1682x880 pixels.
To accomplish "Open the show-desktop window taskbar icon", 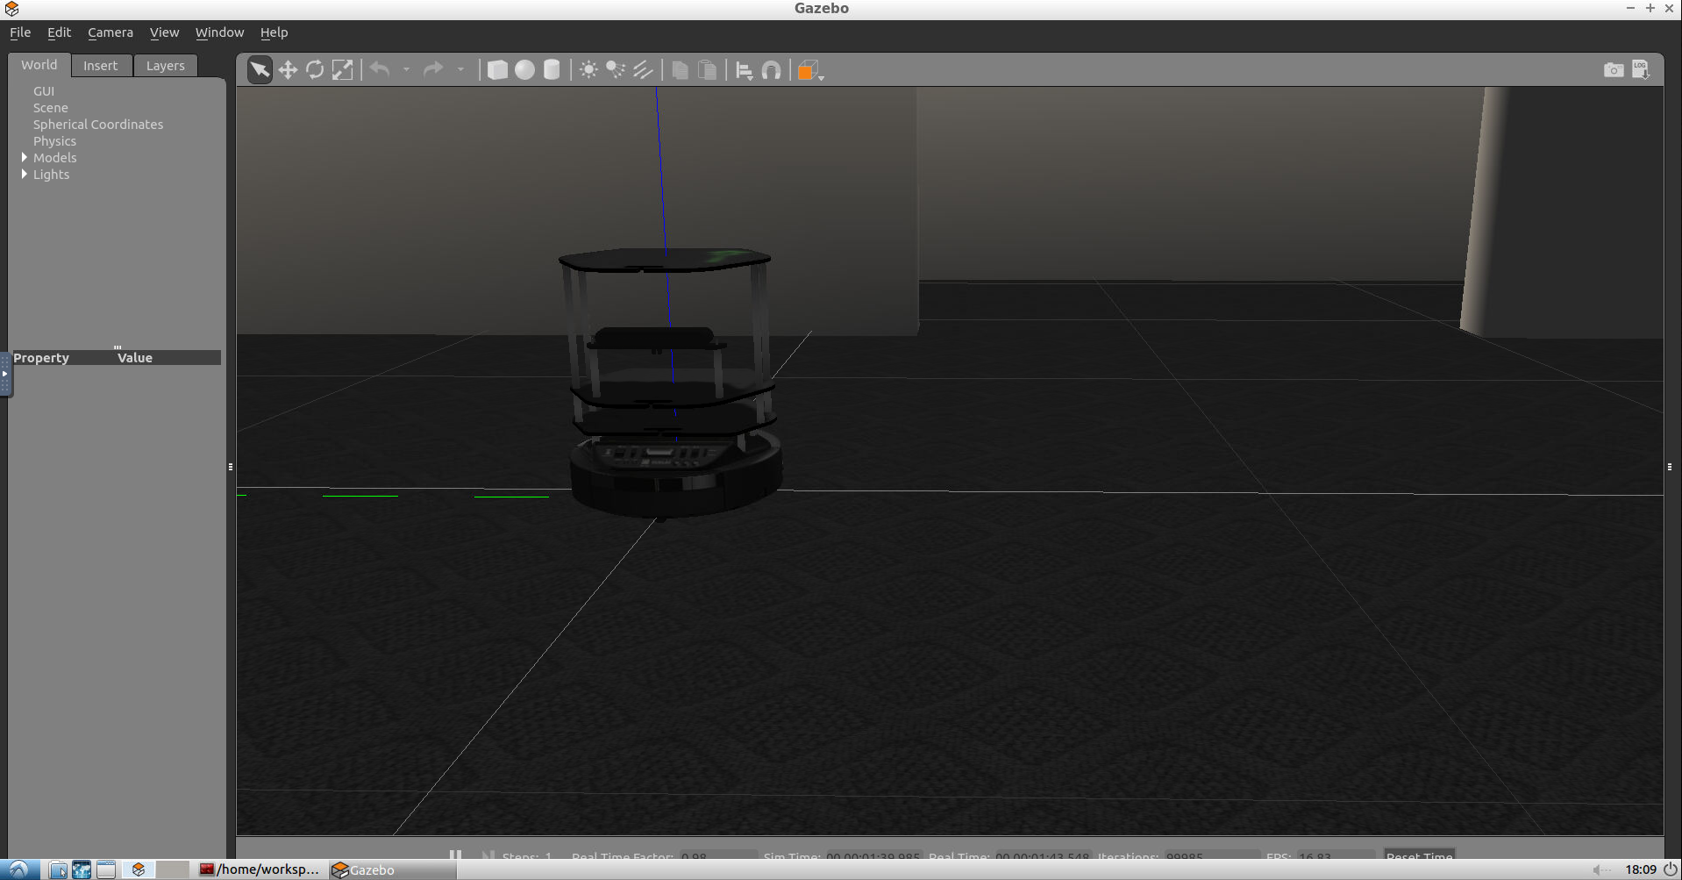I will pos(106,869).
